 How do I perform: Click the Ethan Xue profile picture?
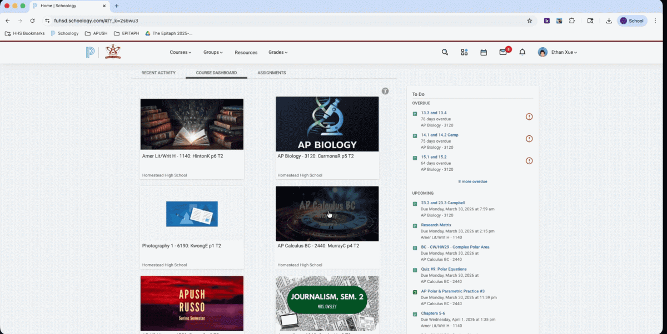click(x=542, y=52)
